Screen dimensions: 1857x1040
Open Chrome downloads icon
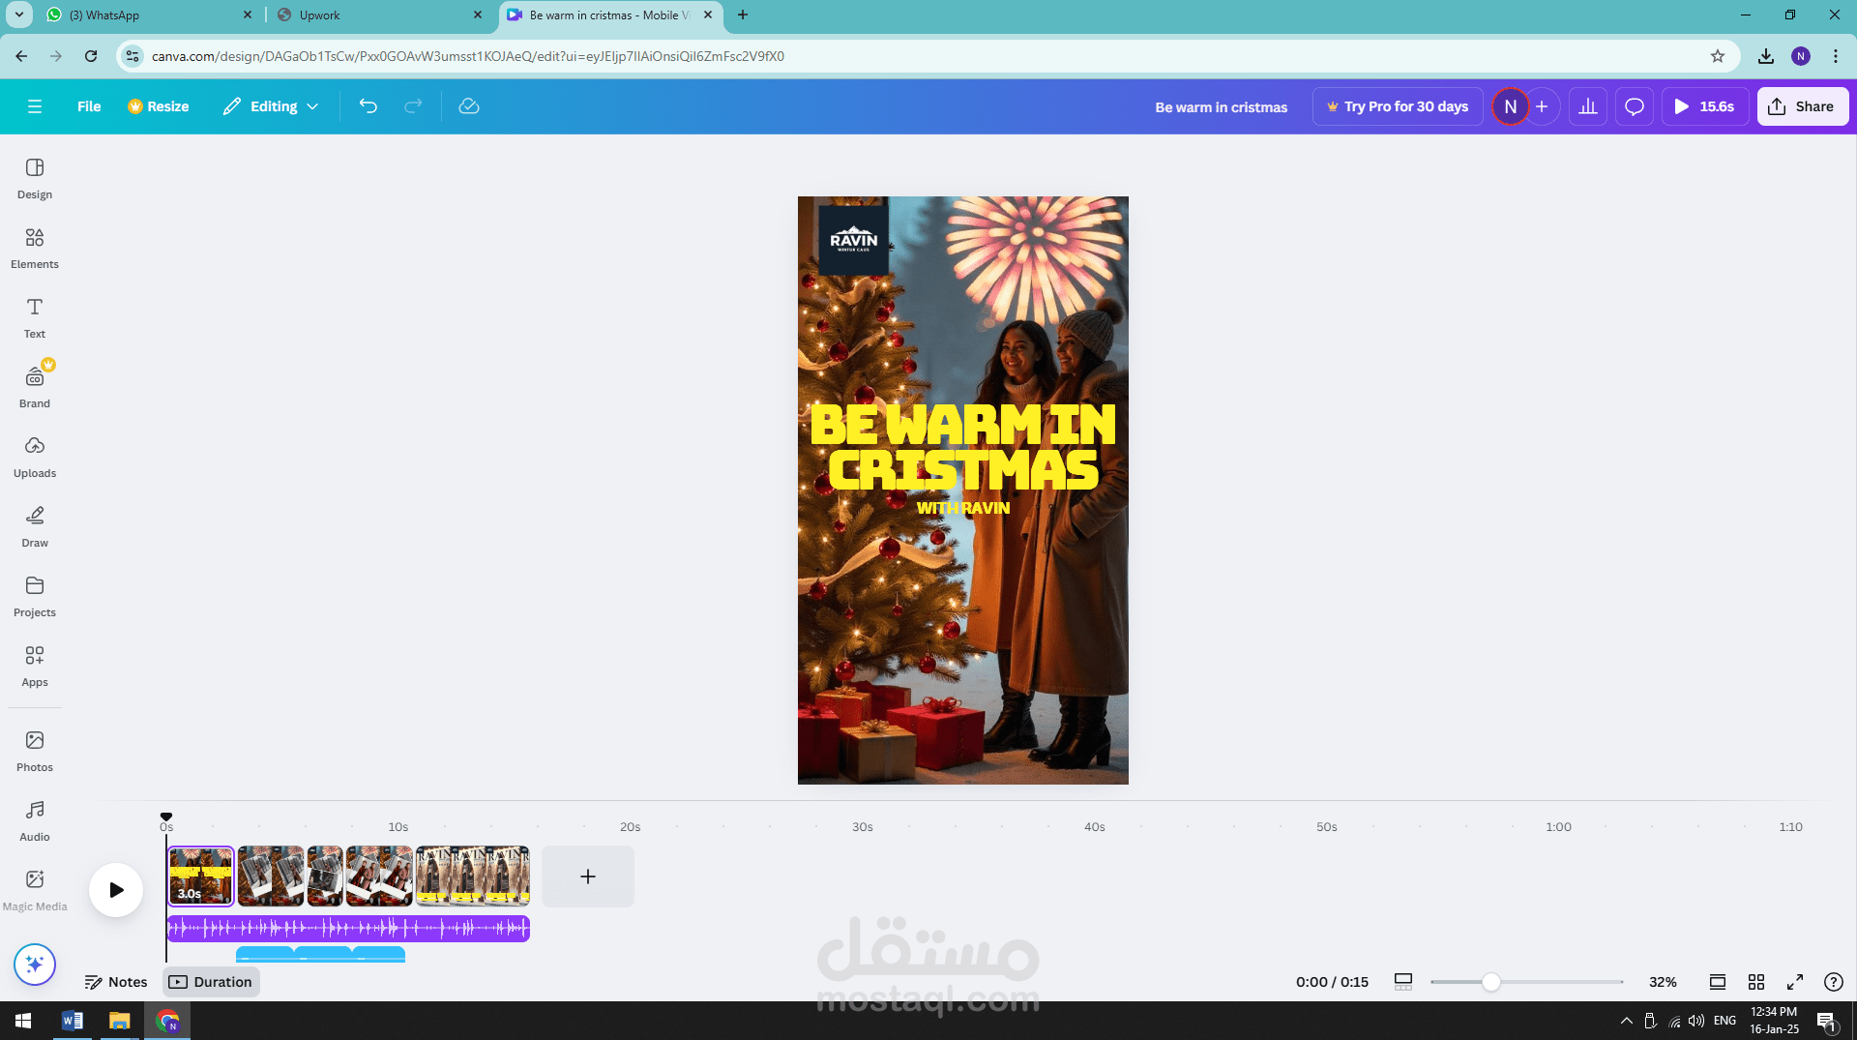(x=1766, y=56)
